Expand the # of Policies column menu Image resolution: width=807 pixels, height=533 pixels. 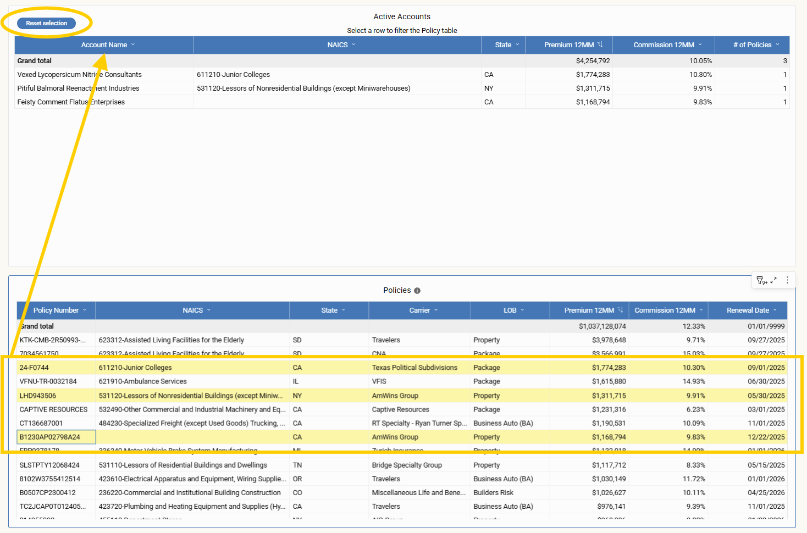(777, 45)
